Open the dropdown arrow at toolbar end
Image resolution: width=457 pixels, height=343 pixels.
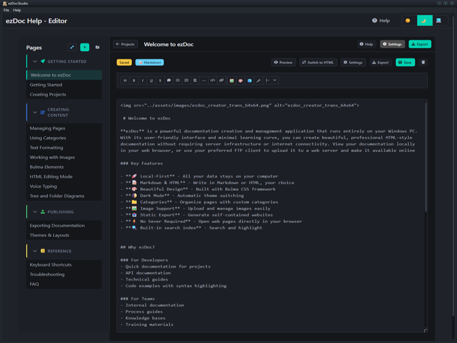click(275, 81)
